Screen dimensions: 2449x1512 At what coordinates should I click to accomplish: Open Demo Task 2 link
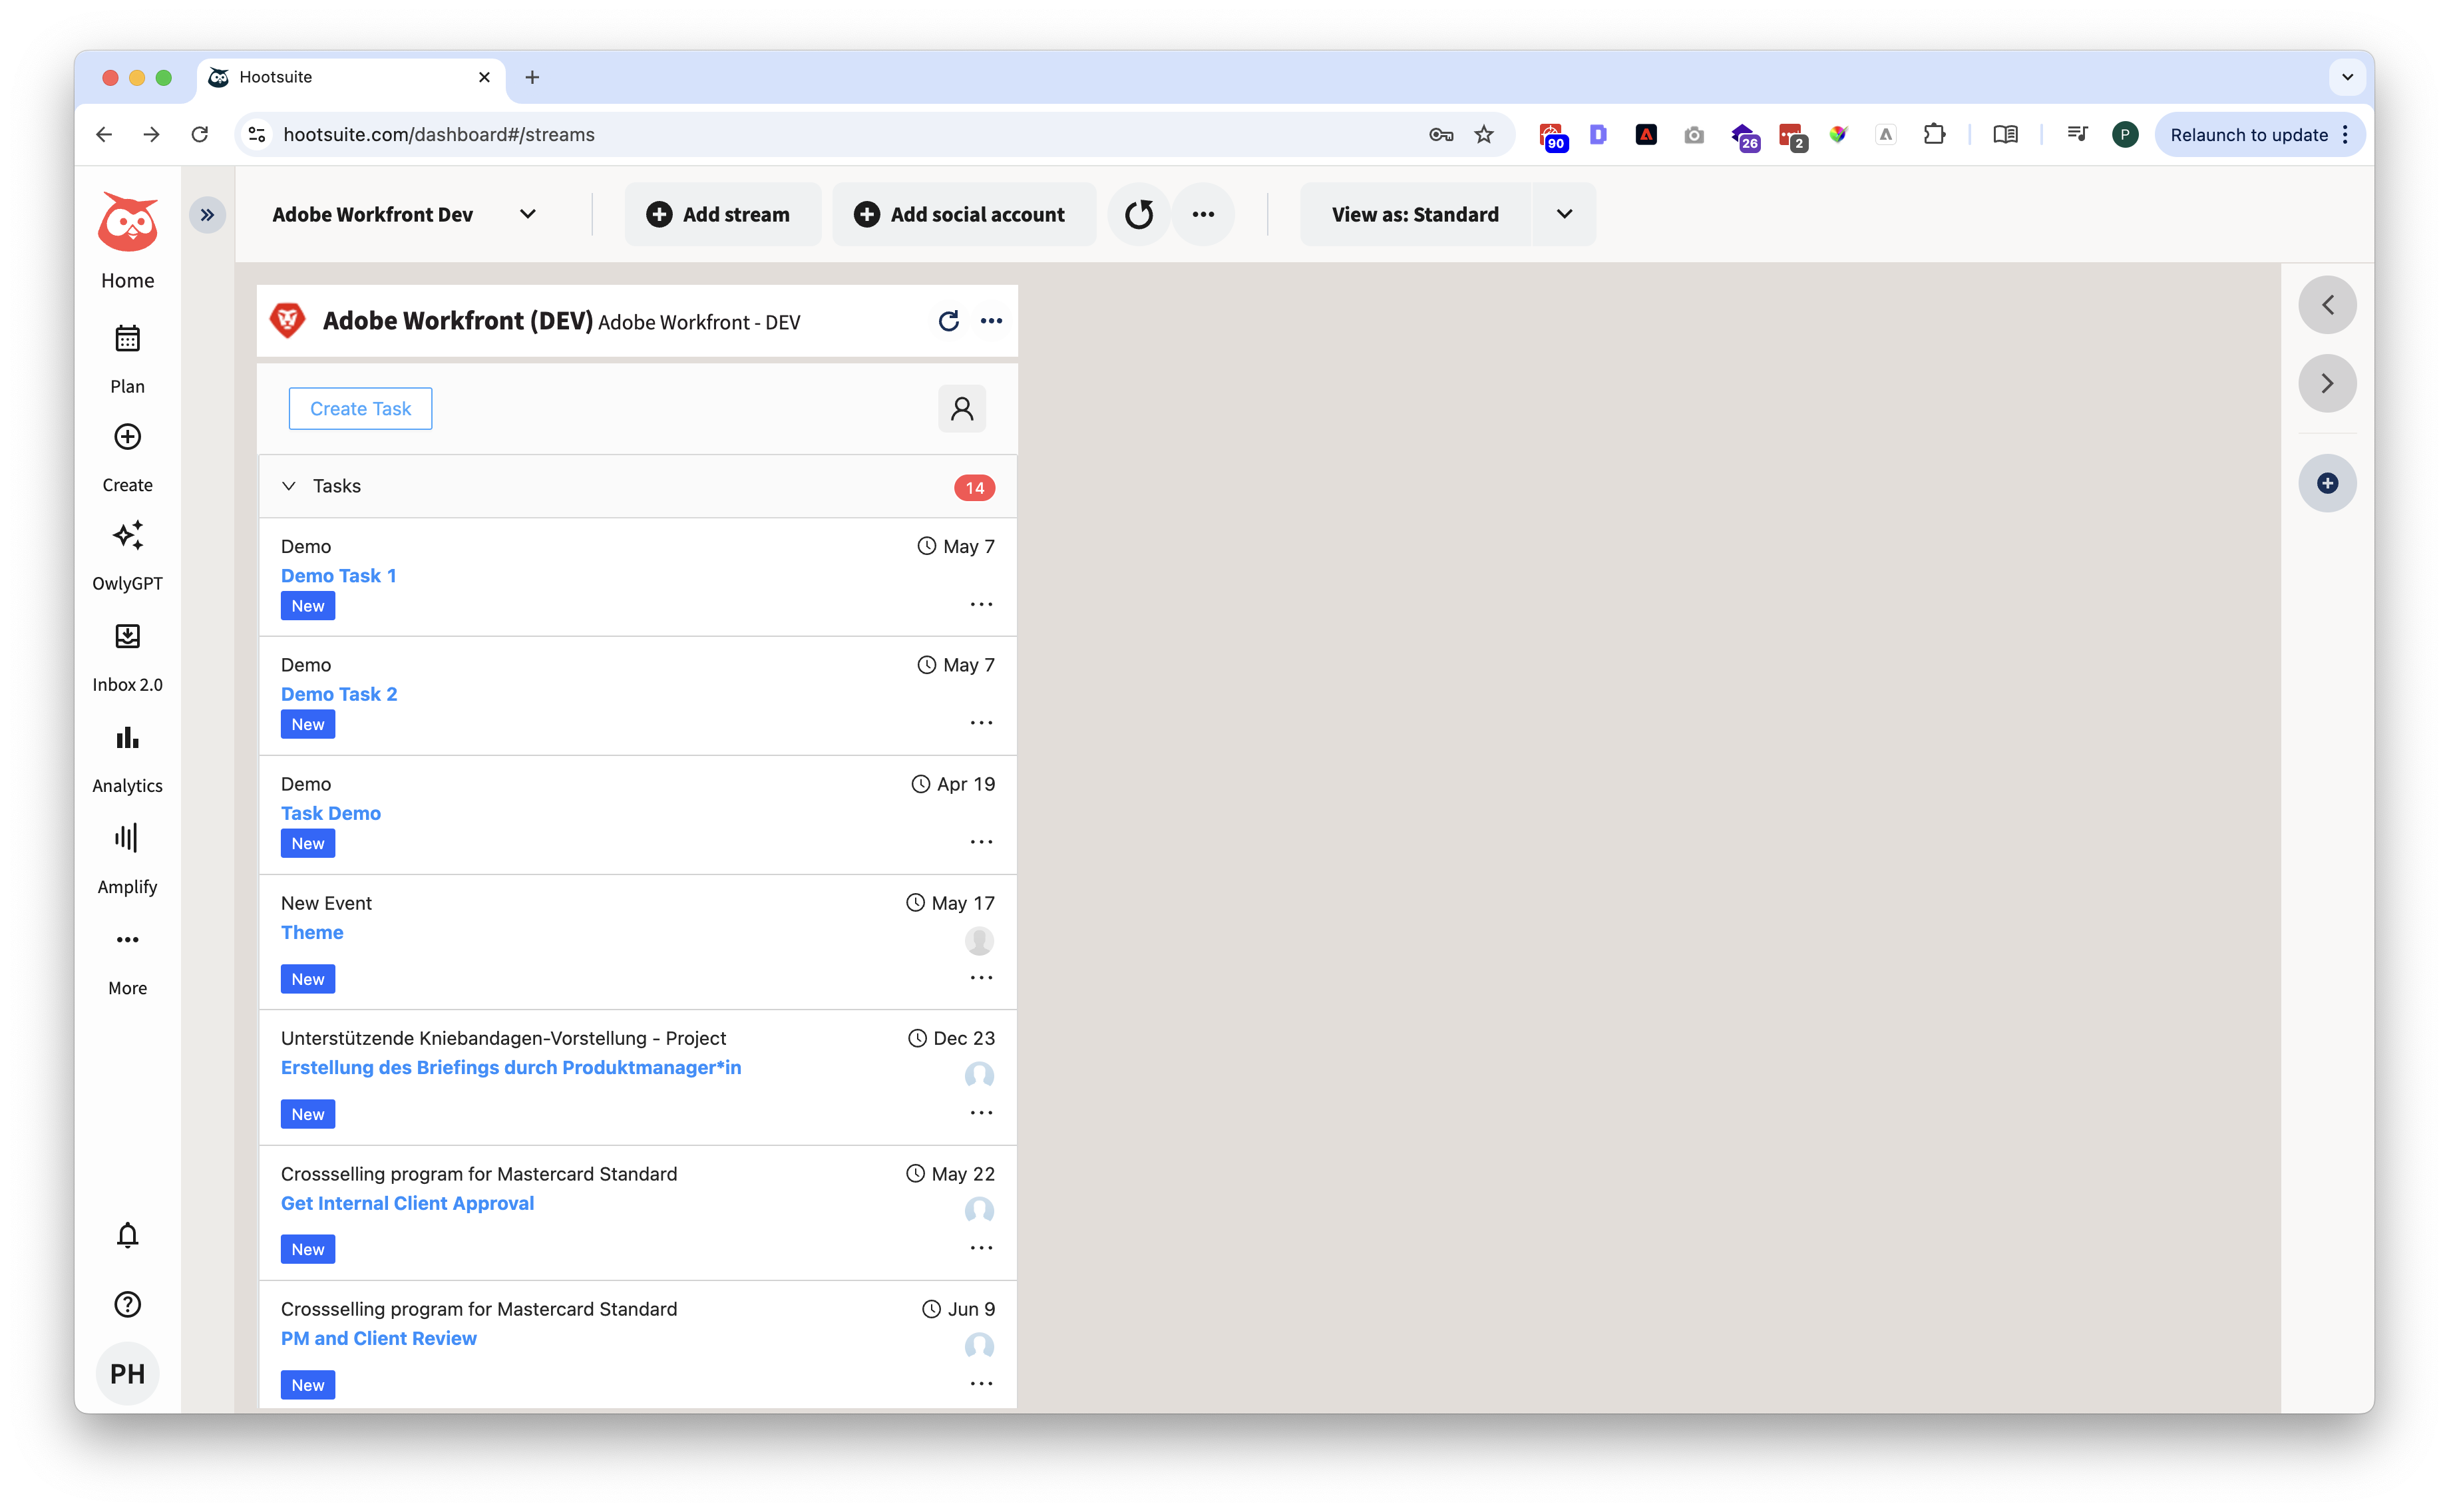click(339, 694)
